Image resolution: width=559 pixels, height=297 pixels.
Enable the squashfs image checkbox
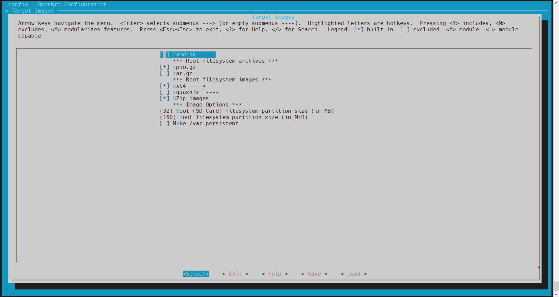click(x=165, y=92)
